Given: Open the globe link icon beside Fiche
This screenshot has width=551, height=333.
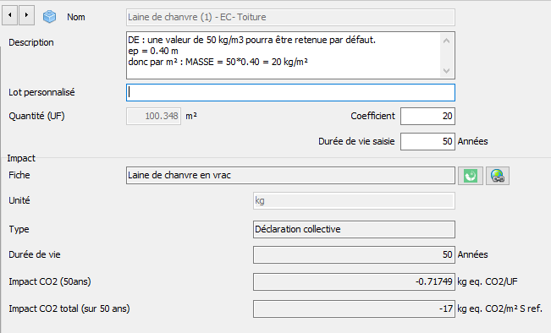Looking at the screenshot, I should (498, 176).
